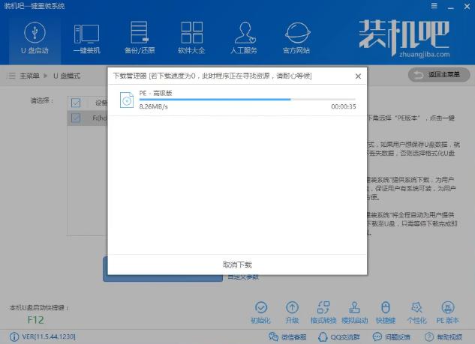Open 个性化 settings icon
The height and width of the screenshot is (344, 475).
(416, 313)
